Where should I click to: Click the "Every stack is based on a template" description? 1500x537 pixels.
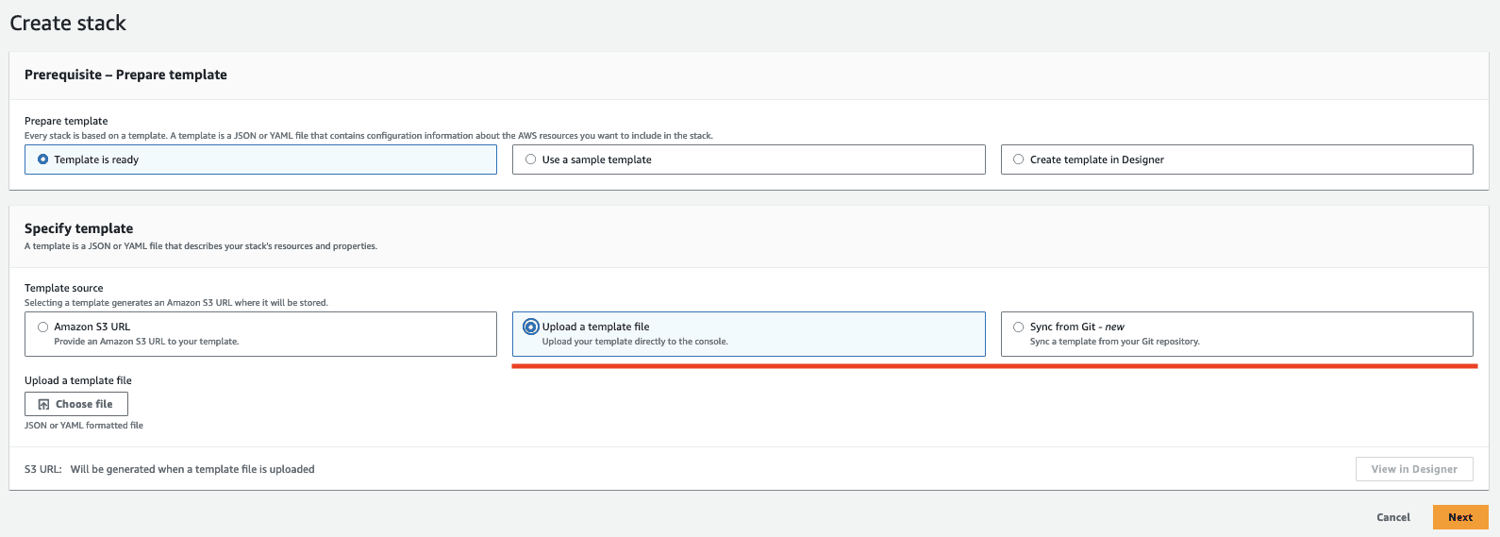pos(368,136)
